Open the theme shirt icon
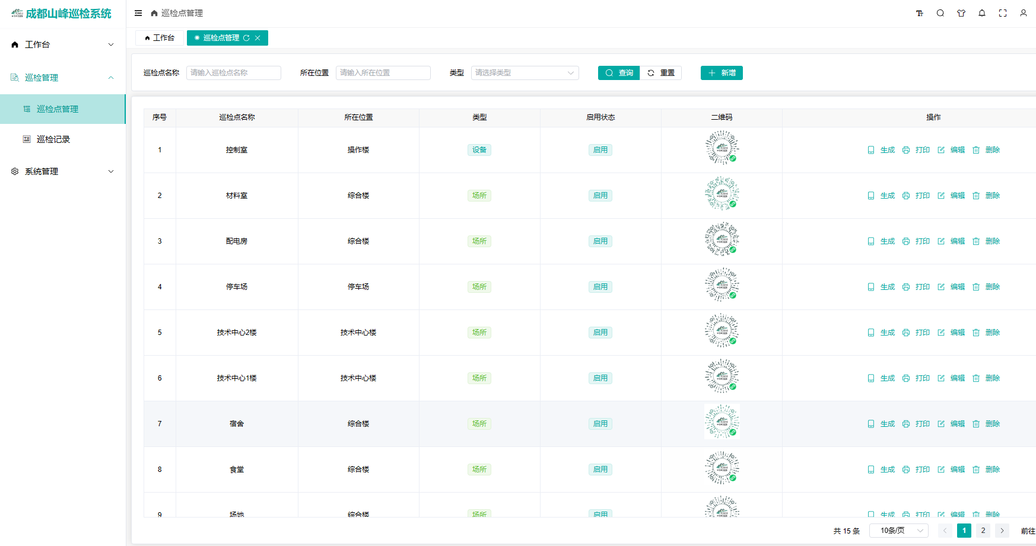Image resolution: width=1036 pixels, height=546 pixels. click(961, 13)
